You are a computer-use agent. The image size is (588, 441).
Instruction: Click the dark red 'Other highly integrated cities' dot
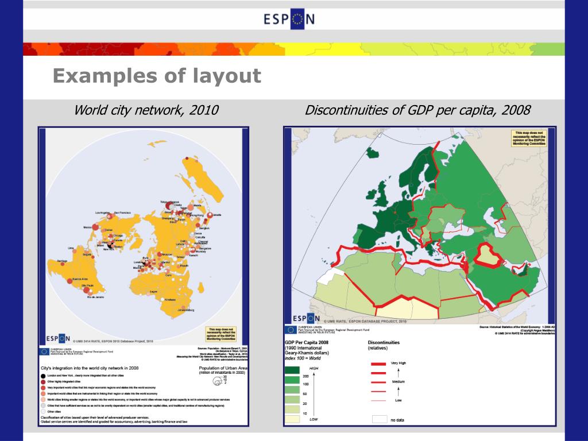(x=43, y=382)
